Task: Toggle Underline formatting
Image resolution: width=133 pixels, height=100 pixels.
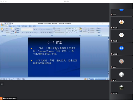Action: pyautogui.click(x=26, y=32)
